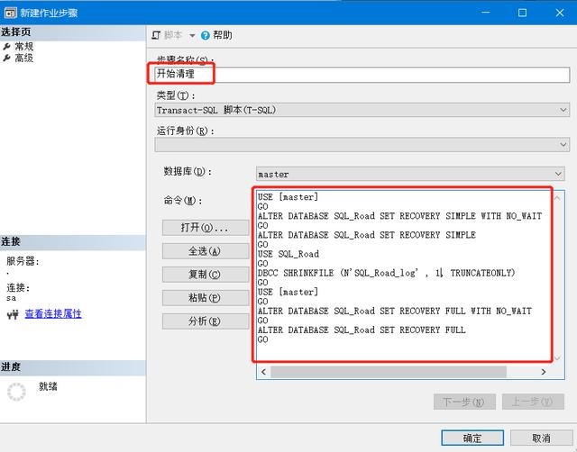The image size is (577, 452).
Task: Click the 选择页 panel header
Action: [73, 32]
